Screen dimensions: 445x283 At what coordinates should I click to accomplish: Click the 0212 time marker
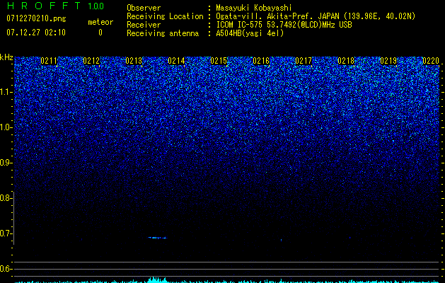(x=91, y=61)
